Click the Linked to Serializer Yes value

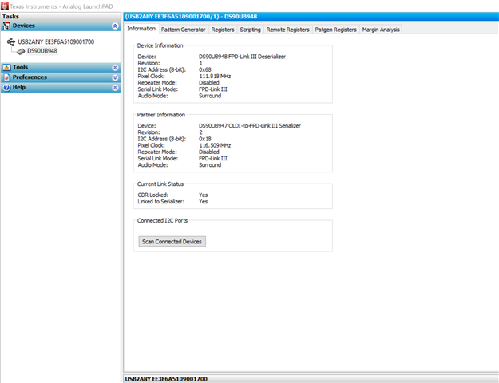click(203, 202)
